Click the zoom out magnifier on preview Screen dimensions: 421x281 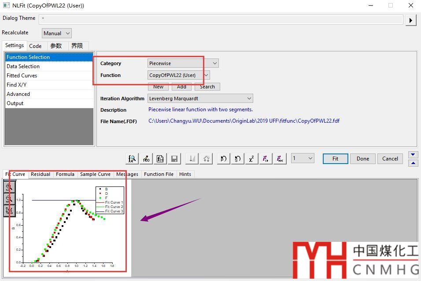(9, 199)
